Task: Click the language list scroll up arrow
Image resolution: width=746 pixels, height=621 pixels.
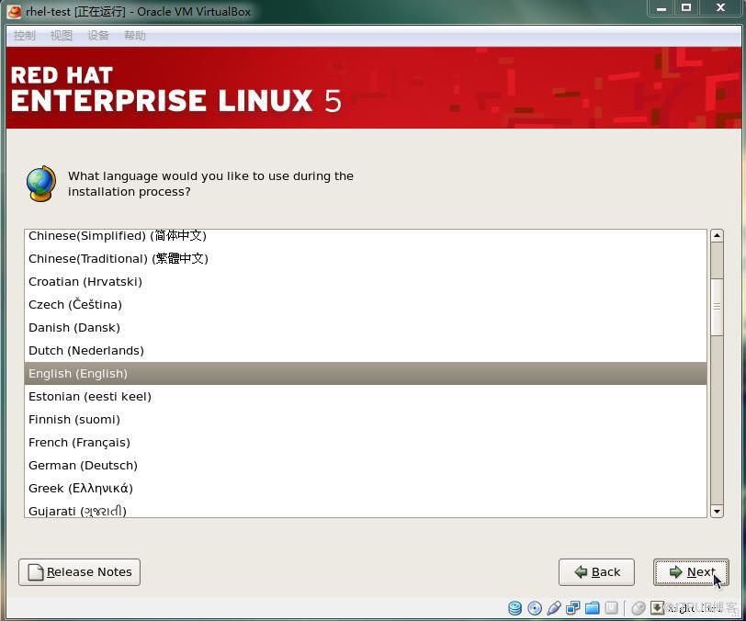Action: coord(717,235)
